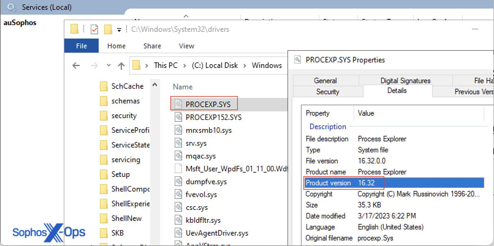Click the UevAgentDriver.sys file icon
This screenshot has height=246, width=494.
(178, 233)
